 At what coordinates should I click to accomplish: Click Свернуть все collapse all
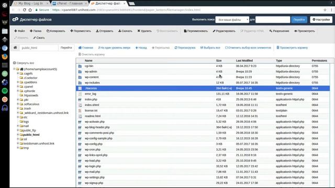(x=24, y=63)
